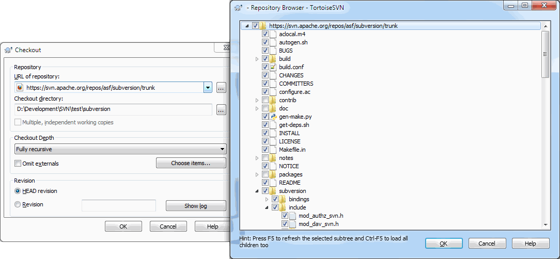
Task: Check the doc folder checkbox
Action: (x=266, y=108)
